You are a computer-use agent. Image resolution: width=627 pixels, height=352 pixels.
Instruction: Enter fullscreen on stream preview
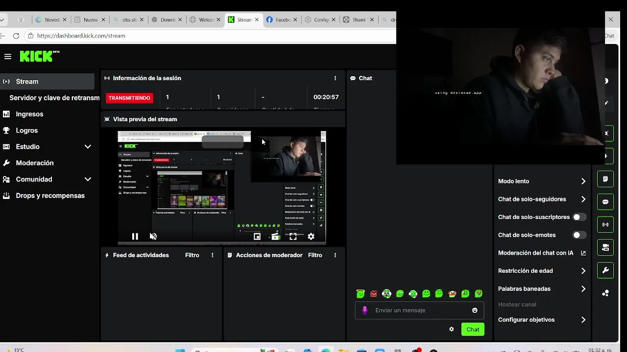pos(293,237)
